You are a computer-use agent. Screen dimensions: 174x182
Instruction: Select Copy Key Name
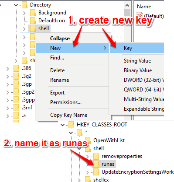(x=72, y=115)
